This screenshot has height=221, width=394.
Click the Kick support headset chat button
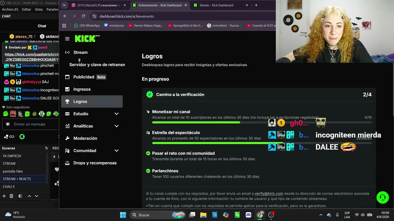tap(383, 197)
